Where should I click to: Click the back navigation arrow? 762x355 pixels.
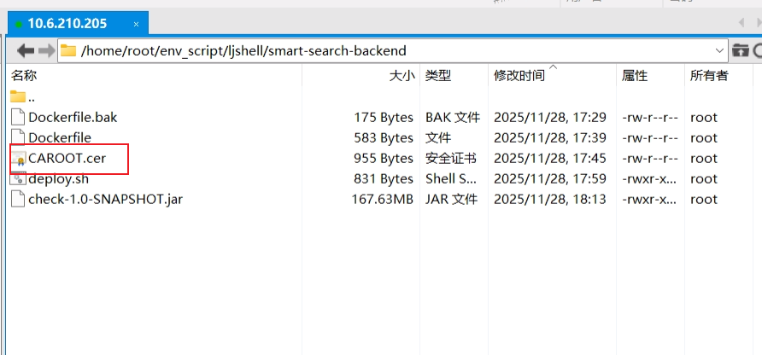(25, 50)
